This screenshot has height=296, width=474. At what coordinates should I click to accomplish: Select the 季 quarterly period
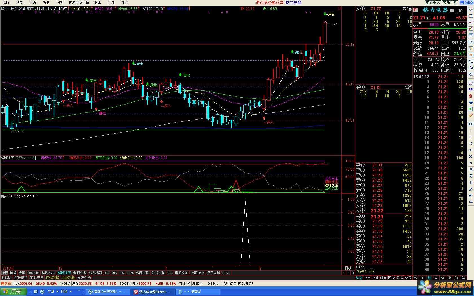471,195
